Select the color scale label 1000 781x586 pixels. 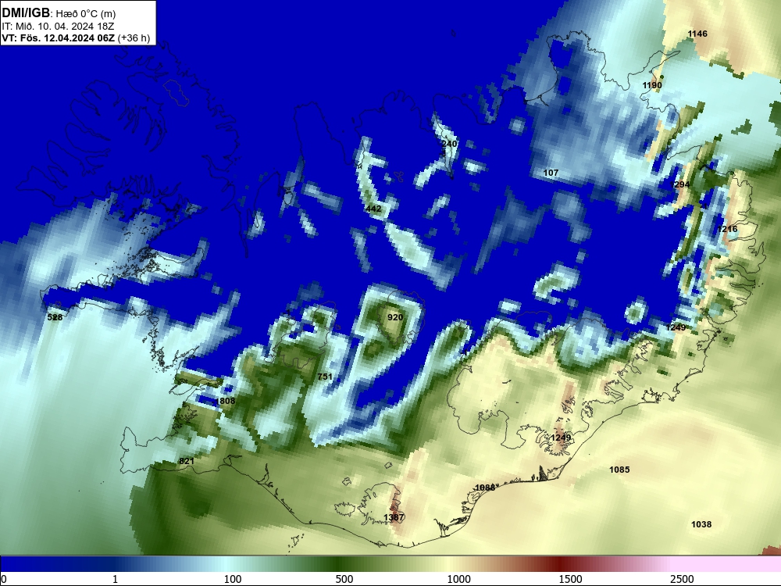click(x=458, y=579)
